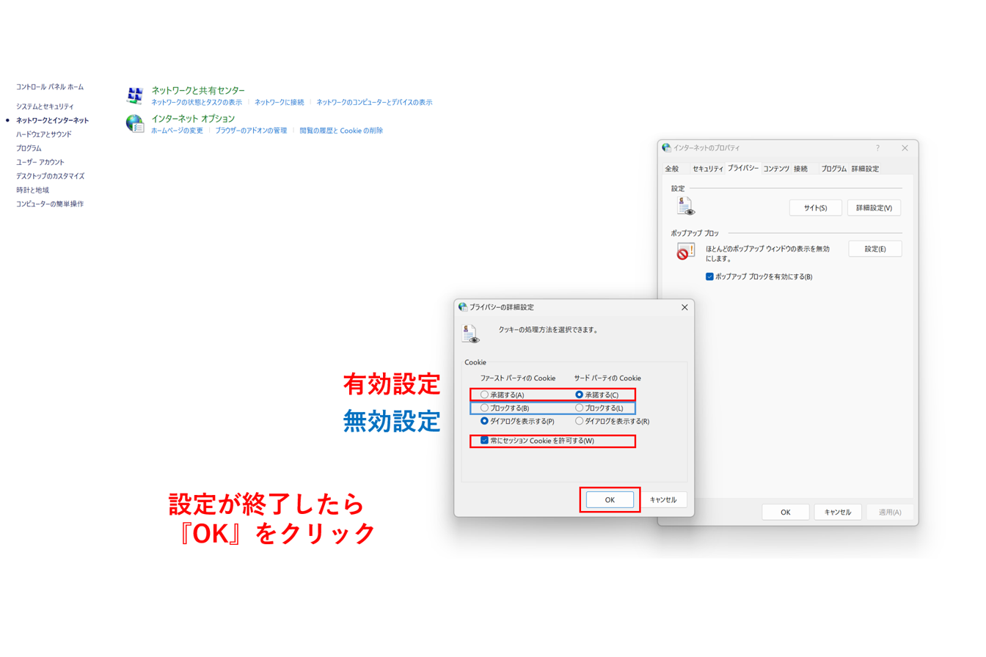Select first-party 承諾する(A) radio button

coord(484,395)
